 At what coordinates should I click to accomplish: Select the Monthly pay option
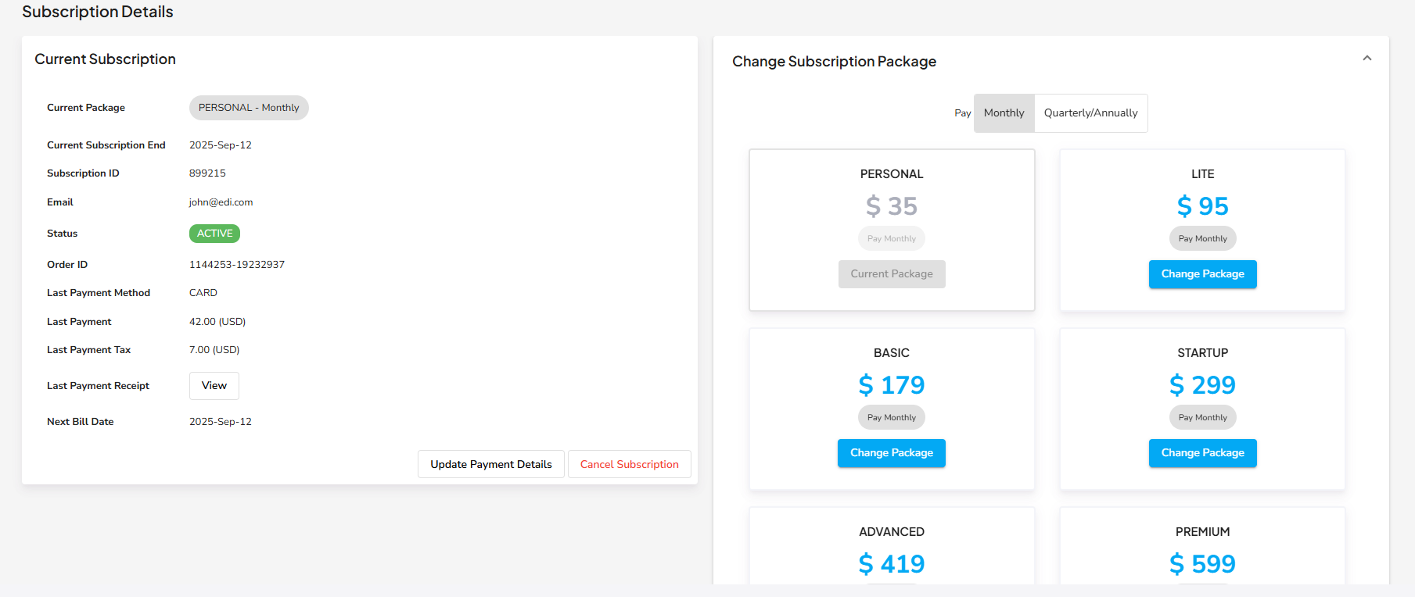tap(1004, 113)
